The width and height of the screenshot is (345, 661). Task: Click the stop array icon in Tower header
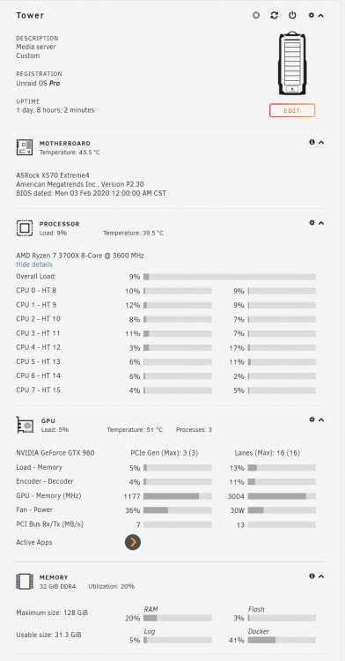tap(256, 15)
